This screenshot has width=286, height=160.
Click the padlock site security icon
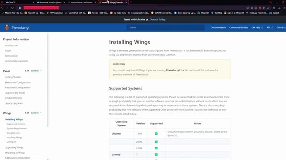tap(20, 8)
